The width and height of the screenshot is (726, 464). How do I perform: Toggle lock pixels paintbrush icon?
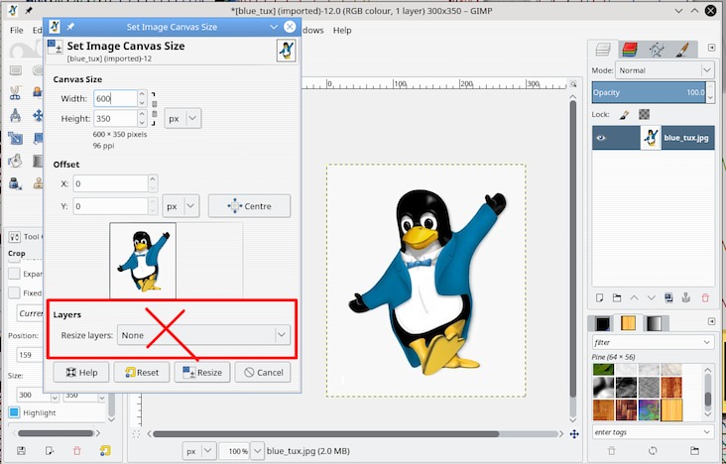[624, 114]
